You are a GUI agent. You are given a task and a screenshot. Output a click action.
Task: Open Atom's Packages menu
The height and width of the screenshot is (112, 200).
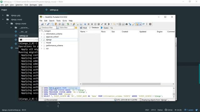click(x=33, y=5)
